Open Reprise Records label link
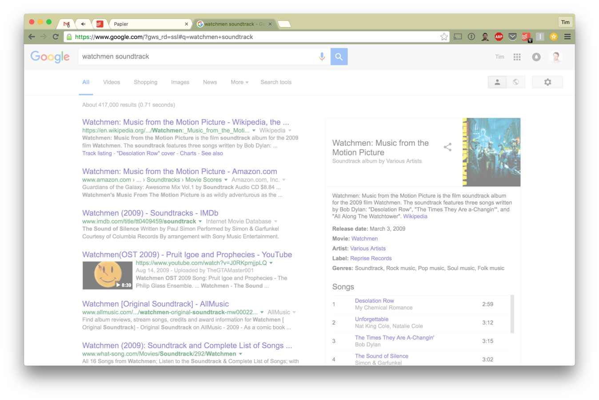Image resolution: width=599 pixels, height=400 pixels. [371, 258]
